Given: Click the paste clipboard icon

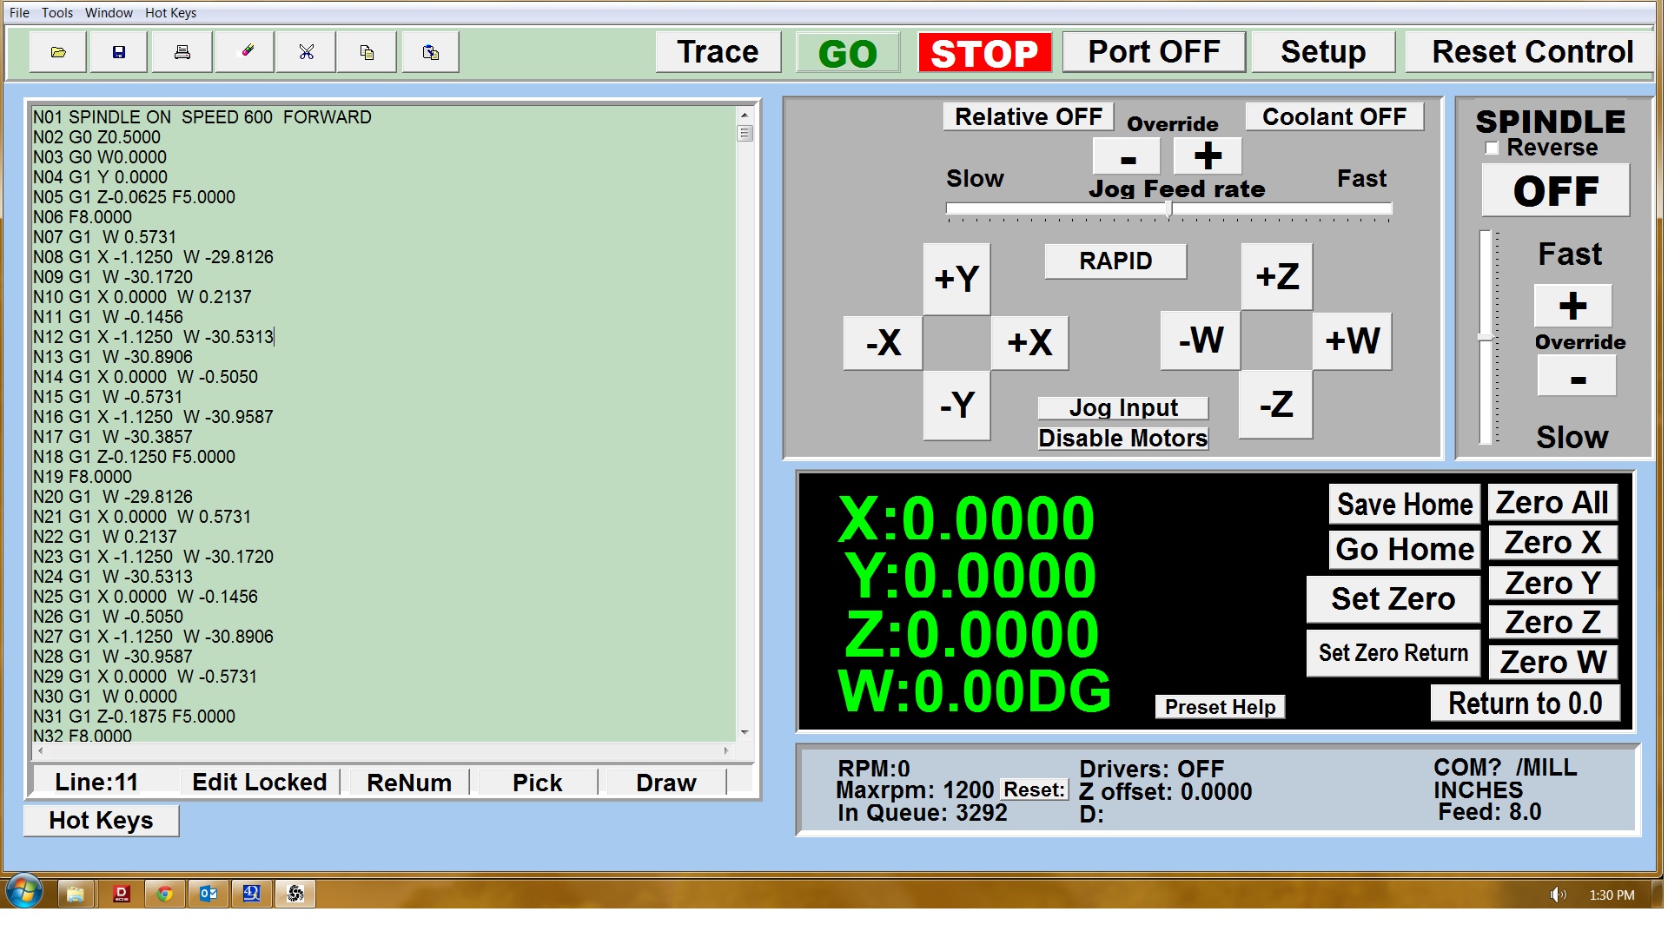Looking at the screenshot, I should click(x=430, y=52).
